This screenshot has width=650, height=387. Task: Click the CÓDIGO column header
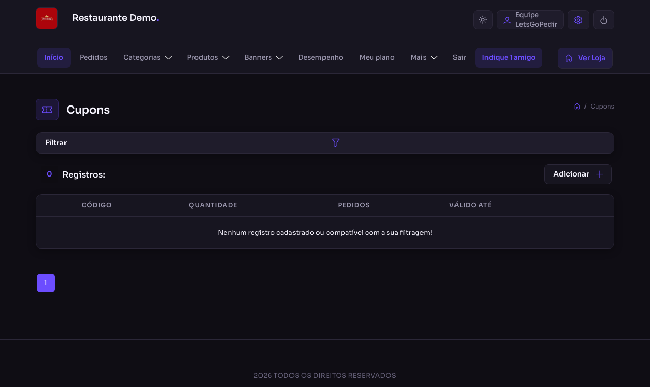[96, 205]
